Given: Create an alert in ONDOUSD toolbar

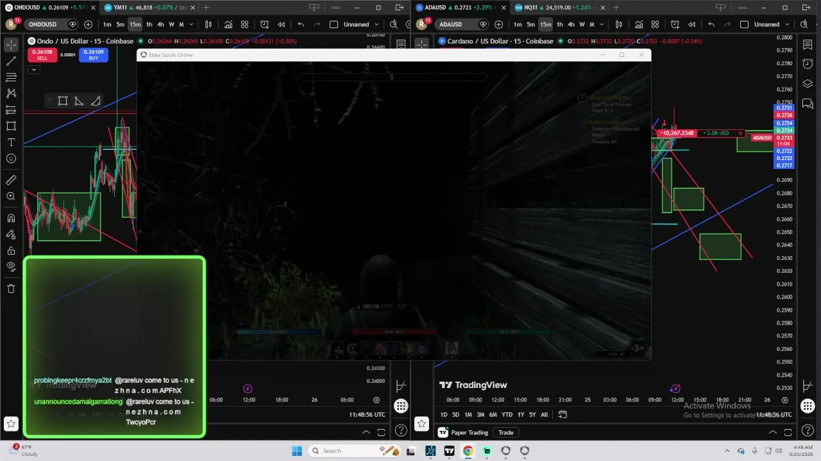Looking at the screenshot, I should point(264,24).
